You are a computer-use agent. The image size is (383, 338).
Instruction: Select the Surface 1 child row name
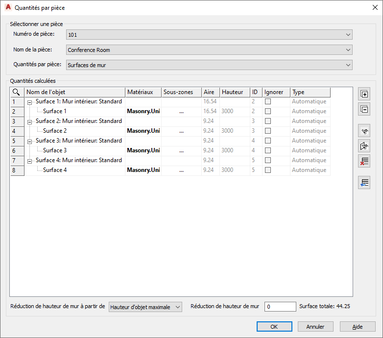[x=54, y=111]
